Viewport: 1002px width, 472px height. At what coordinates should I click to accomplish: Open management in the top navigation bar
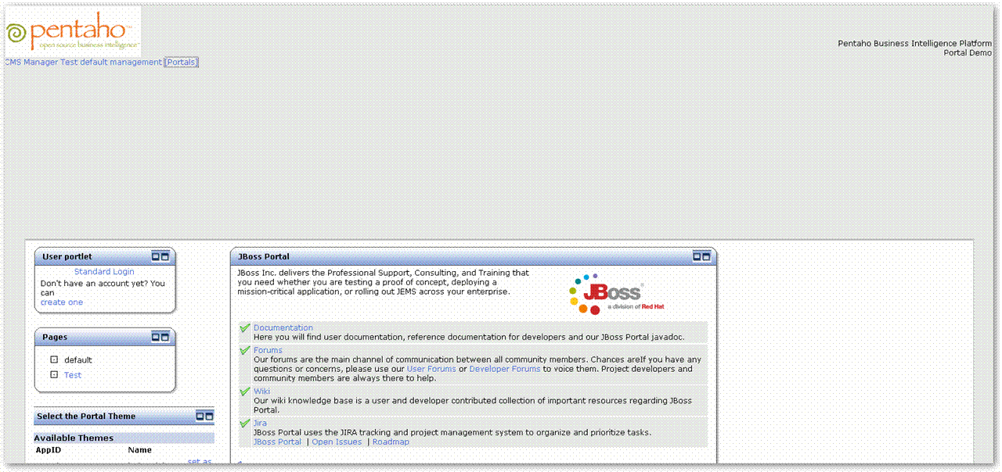(135, 63)
